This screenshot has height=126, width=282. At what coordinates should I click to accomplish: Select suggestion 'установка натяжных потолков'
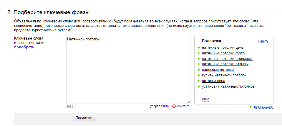point(228,86)
